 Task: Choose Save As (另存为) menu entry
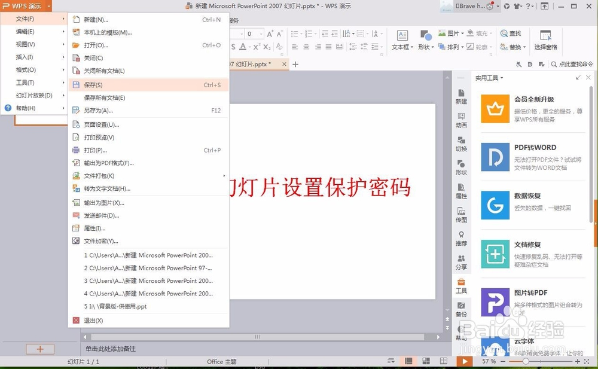click(x=149, y=110)
